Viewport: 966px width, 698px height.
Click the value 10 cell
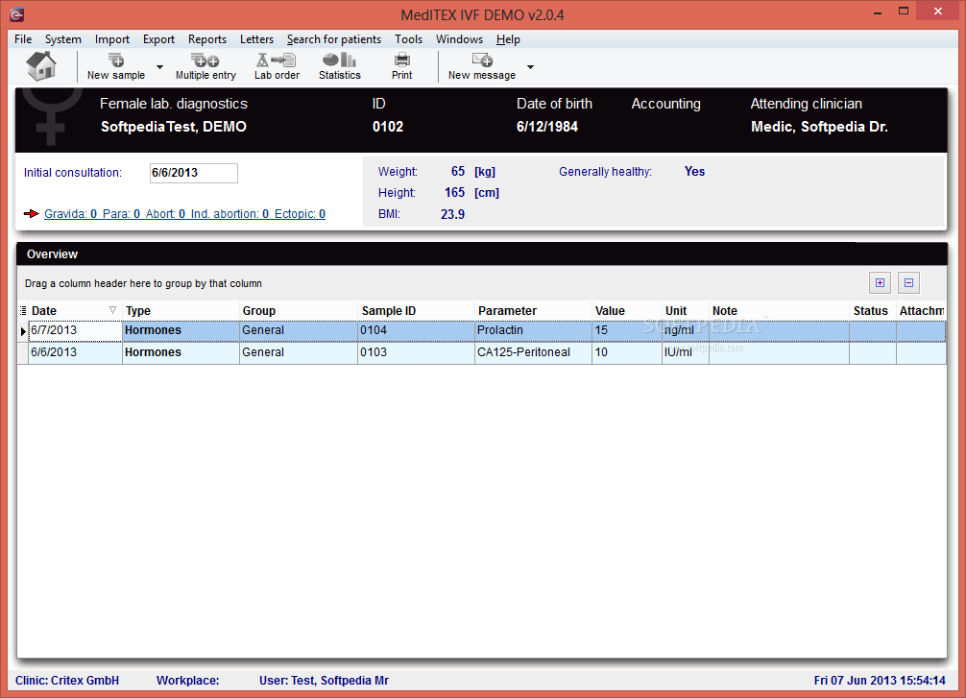pos(626,352)
